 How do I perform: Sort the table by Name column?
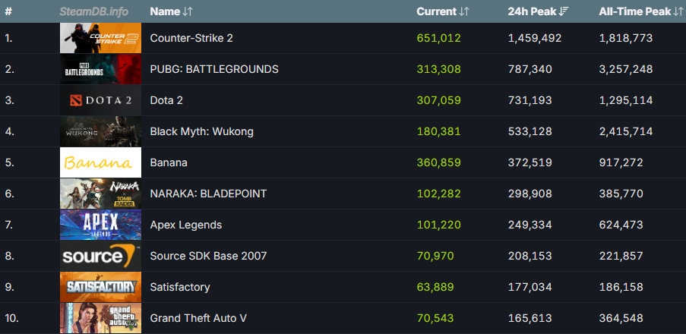[x=170, y=11]
